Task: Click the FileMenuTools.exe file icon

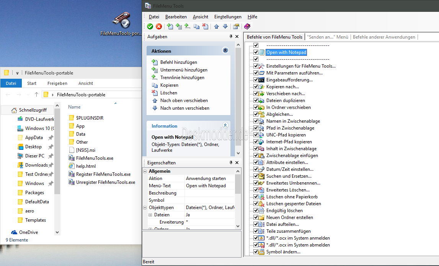Action: [x=72, y=158]
